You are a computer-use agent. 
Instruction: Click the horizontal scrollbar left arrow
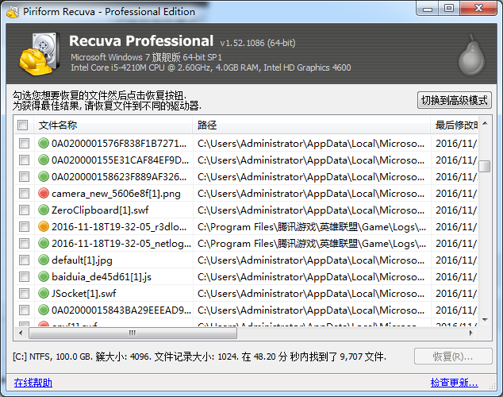click(21, 333)
